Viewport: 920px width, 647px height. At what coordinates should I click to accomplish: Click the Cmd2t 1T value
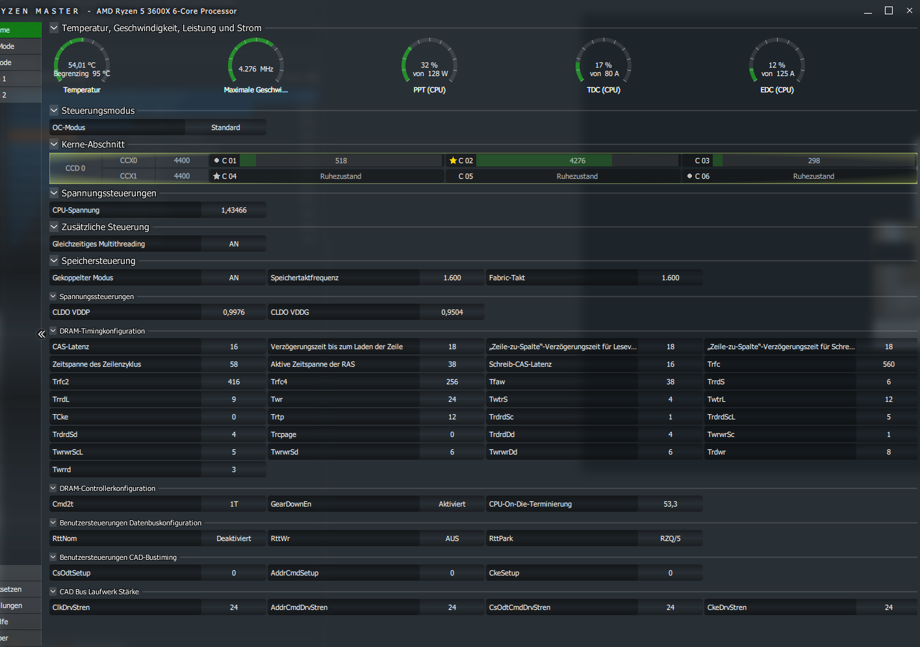pos(234,504)
